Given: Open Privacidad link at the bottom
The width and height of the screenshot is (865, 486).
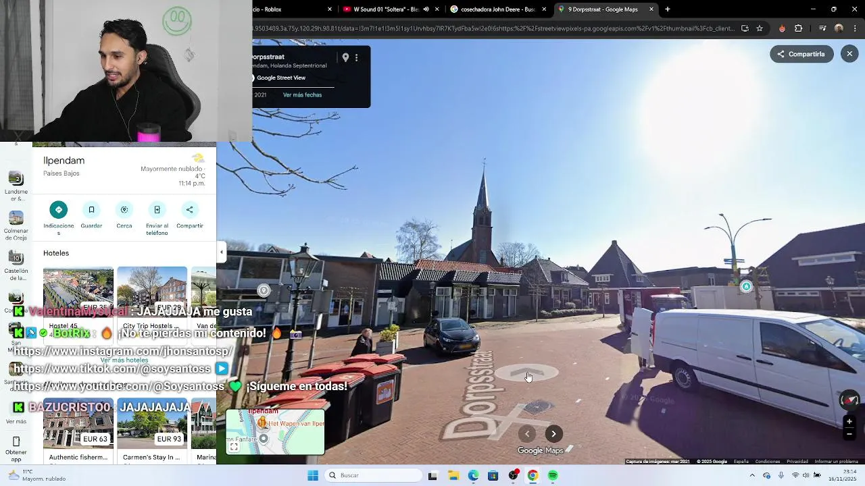Looking at the screenshot, I should click(797, 462).
